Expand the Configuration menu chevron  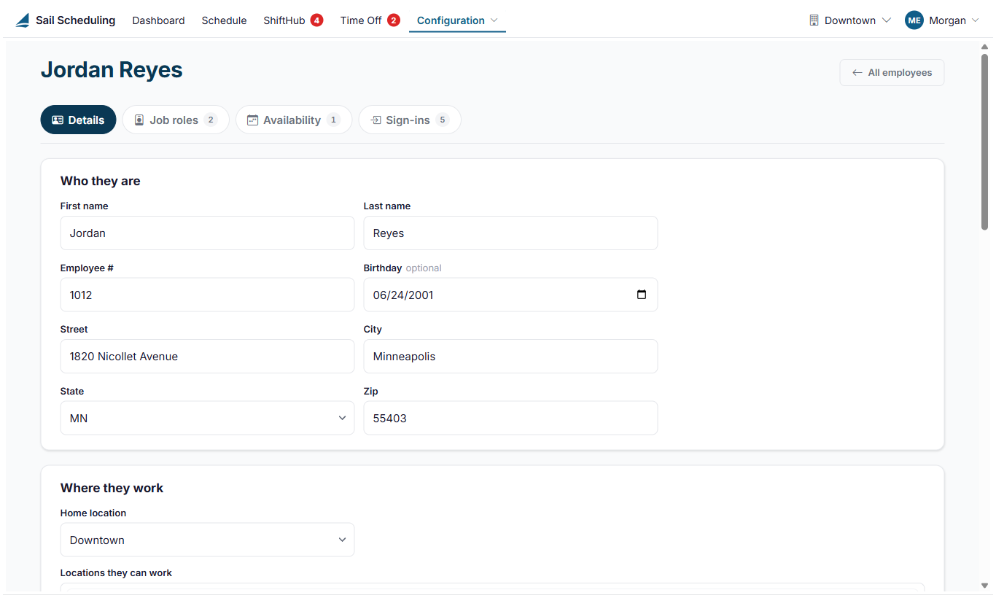pyautogui.click(x=494, y=20)
